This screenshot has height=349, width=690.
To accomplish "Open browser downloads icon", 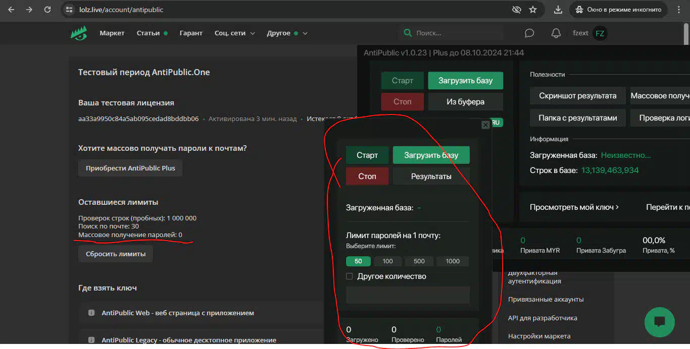I will (x=558, y=10).
